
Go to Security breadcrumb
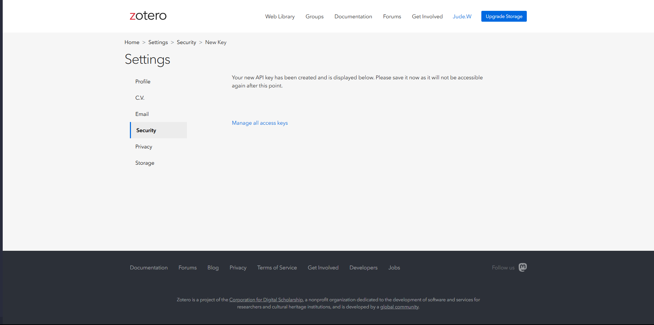(x=186, y=42)
